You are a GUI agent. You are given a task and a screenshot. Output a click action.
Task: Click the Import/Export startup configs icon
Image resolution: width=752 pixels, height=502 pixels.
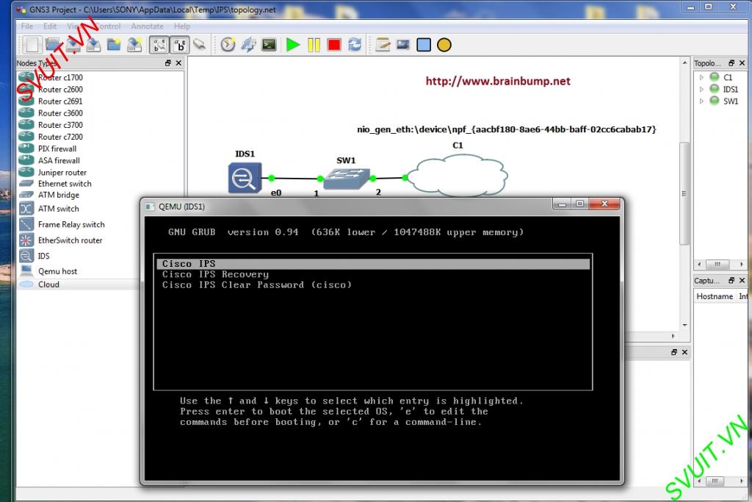click(248, 45)
